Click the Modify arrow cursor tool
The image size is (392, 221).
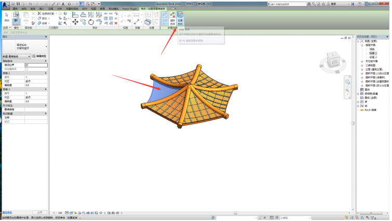point(7,17)
